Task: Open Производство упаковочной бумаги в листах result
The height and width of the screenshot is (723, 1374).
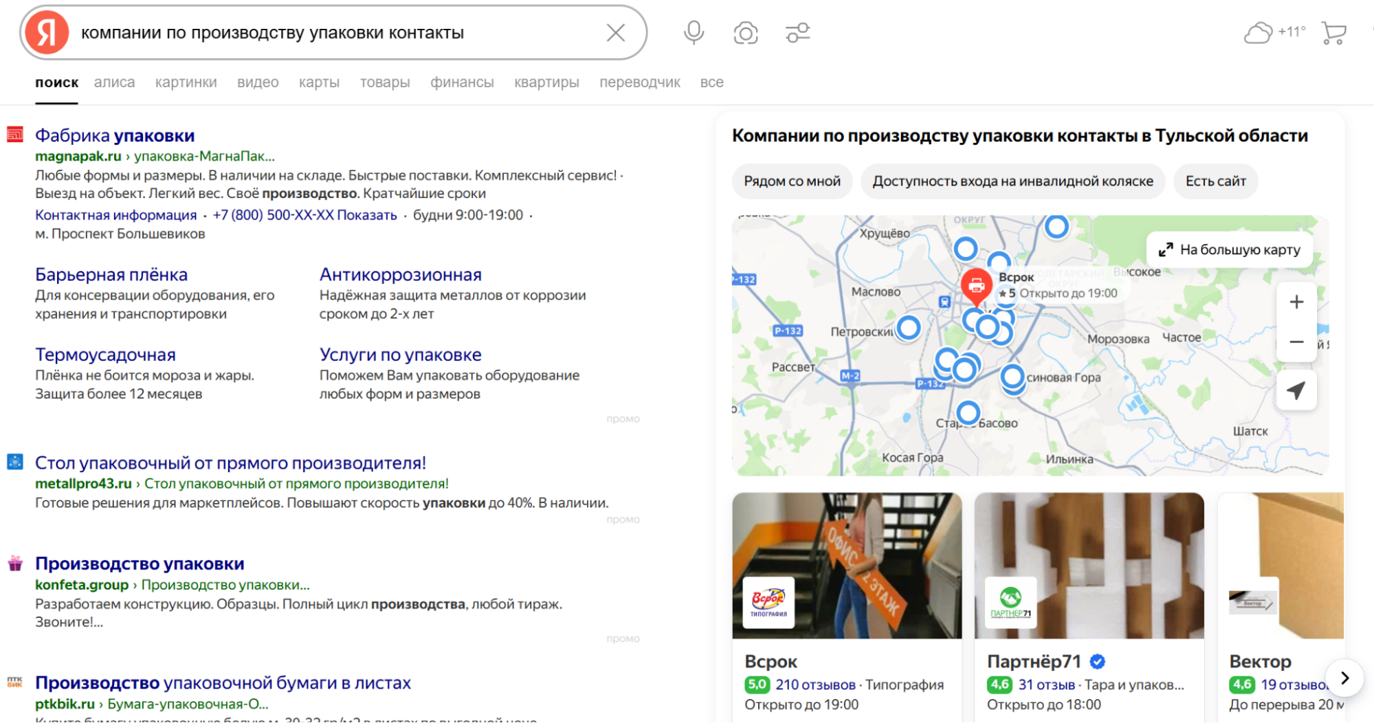Action: click(x=223, y=683)
